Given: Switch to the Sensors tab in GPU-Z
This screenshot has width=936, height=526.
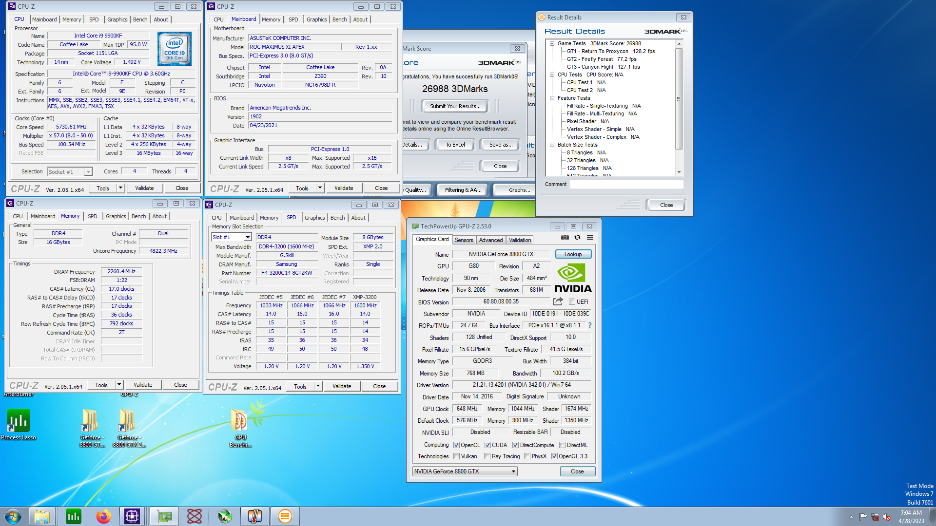Looking at the screenshot, I should pyautogui.click(x=464, y=240).
